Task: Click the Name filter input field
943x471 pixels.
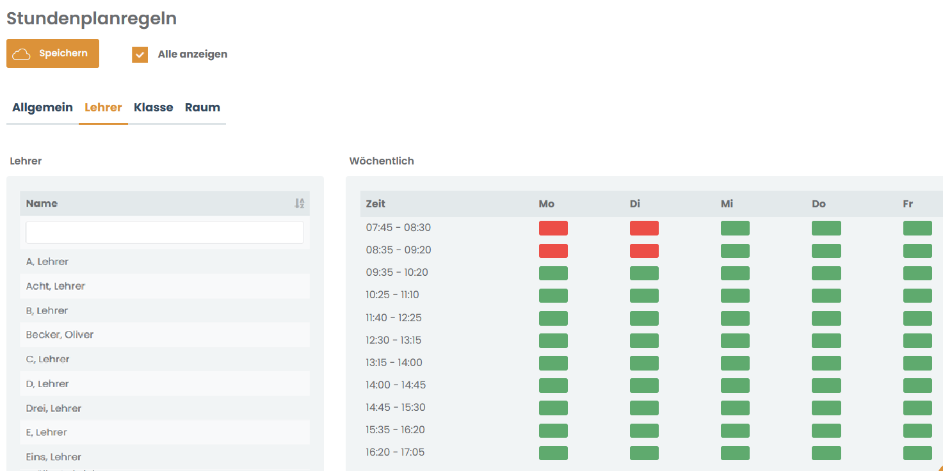Action: [165, 232]
